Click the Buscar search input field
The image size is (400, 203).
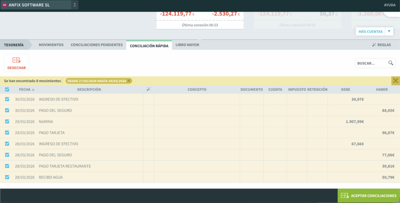[x=370, y=63]
